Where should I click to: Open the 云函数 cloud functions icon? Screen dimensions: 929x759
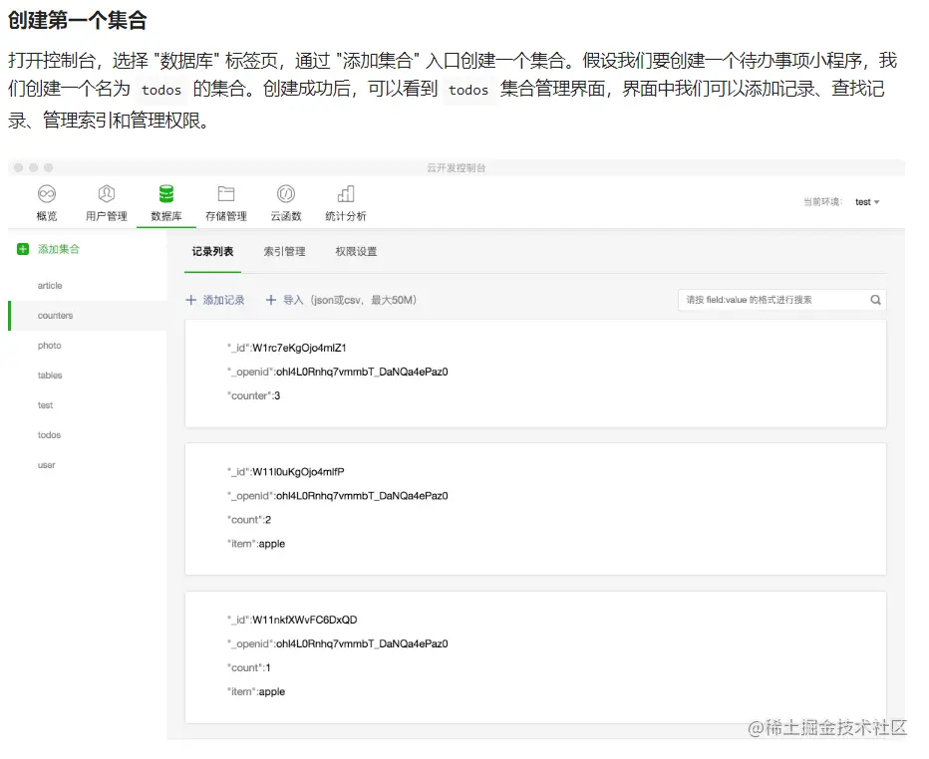point(286,193)
